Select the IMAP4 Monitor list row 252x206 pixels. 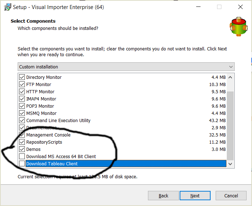pyautogui.click(x=122, y=99)
